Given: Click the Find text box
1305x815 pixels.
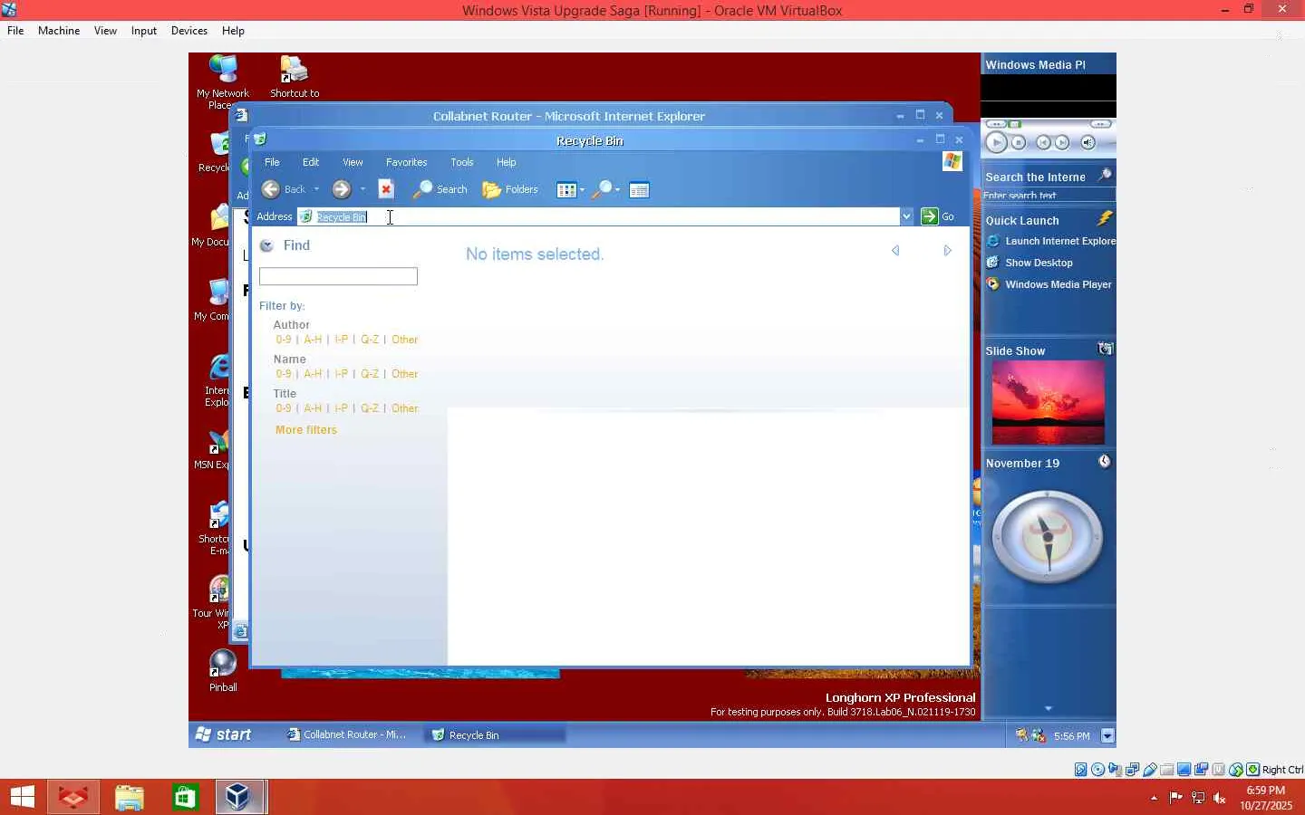Looking at the screenshot, I should [x=338, y=276].
